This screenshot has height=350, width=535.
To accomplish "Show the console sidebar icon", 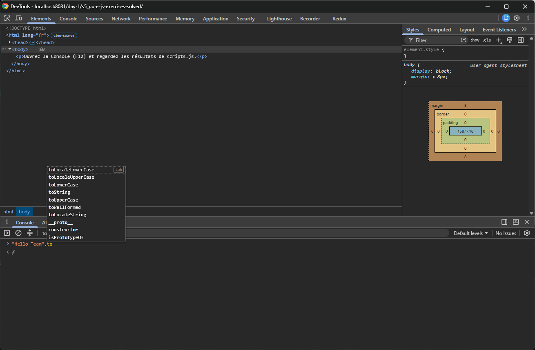I will point(7,233).
